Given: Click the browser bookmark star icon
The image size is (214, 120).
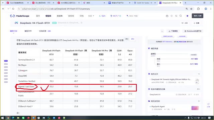Looking at the screenshot, I should [x=191, y=9].
